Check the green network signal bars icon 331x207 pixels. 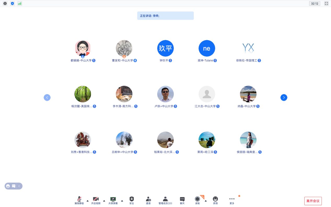20,3
